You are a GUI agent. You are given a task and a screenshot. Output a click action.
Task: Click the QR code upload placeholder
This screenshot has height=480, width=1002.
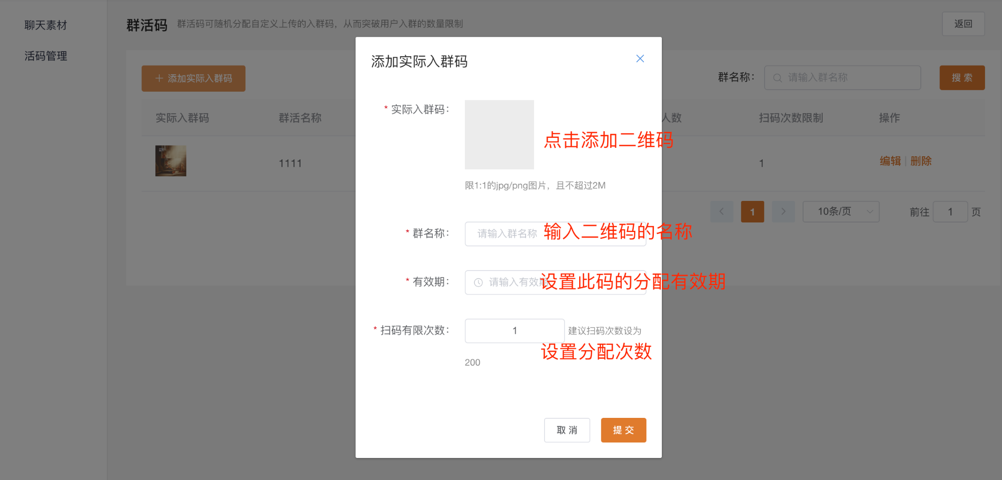499,134
